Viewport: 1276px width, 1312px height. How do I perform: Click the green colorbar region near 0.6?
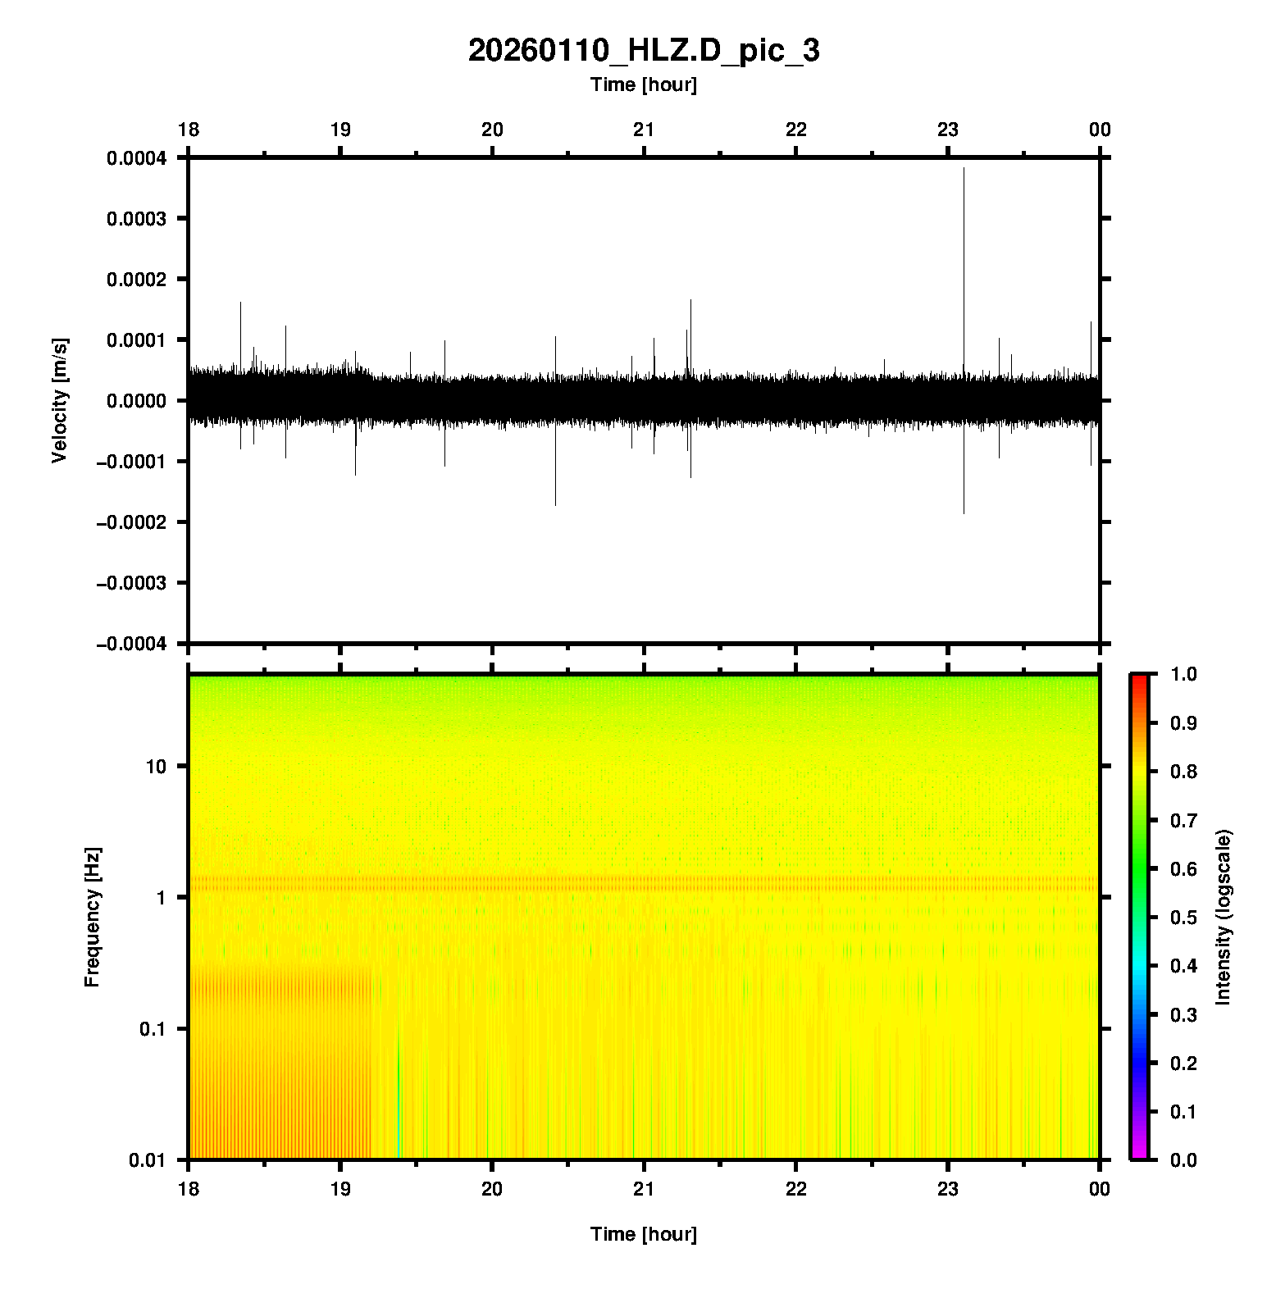coord(1138,868)
